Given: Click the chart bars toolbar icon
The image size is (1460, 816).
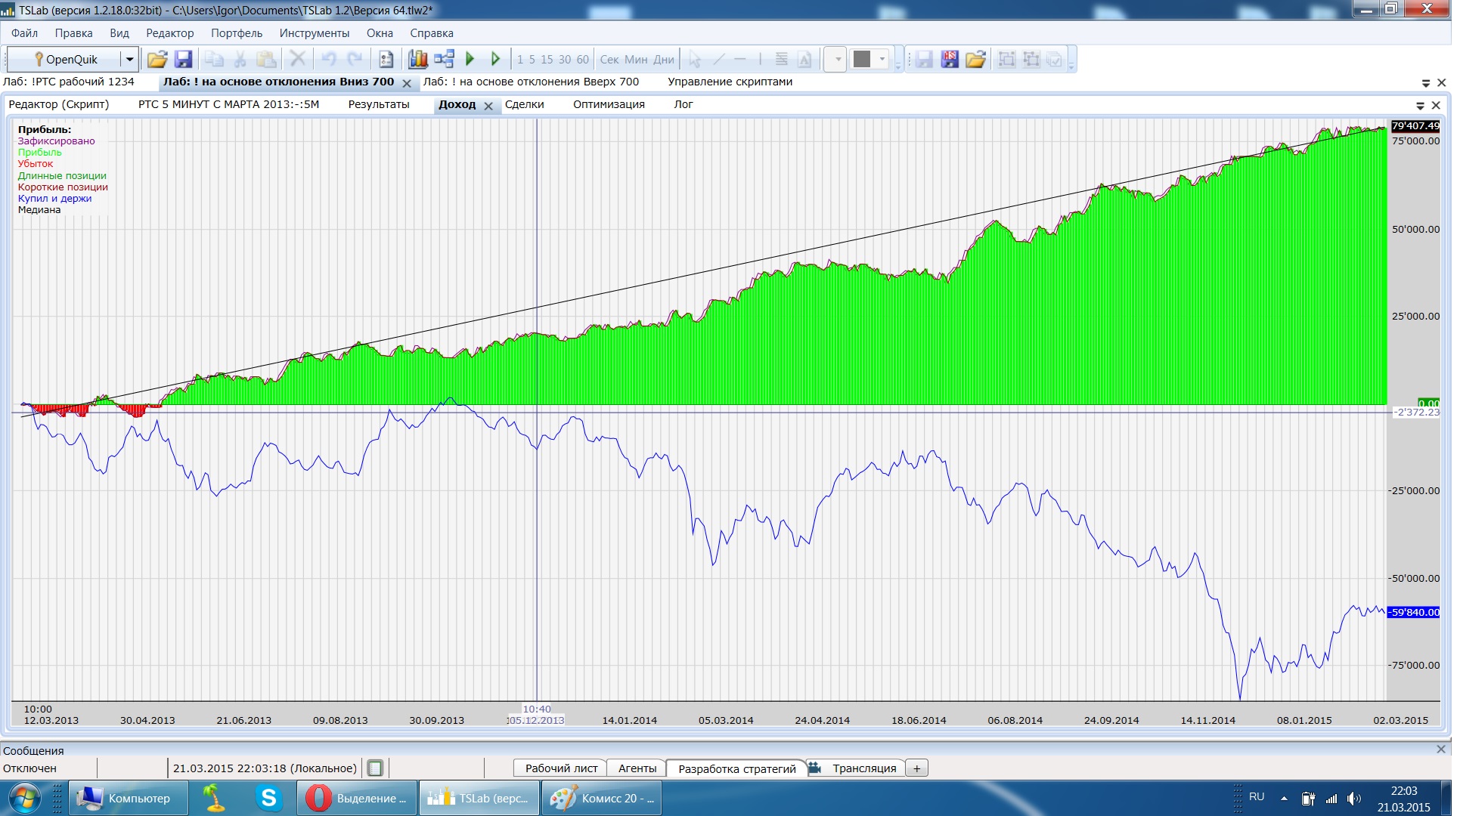Looking at the screenshot, I should click(417, 60).
